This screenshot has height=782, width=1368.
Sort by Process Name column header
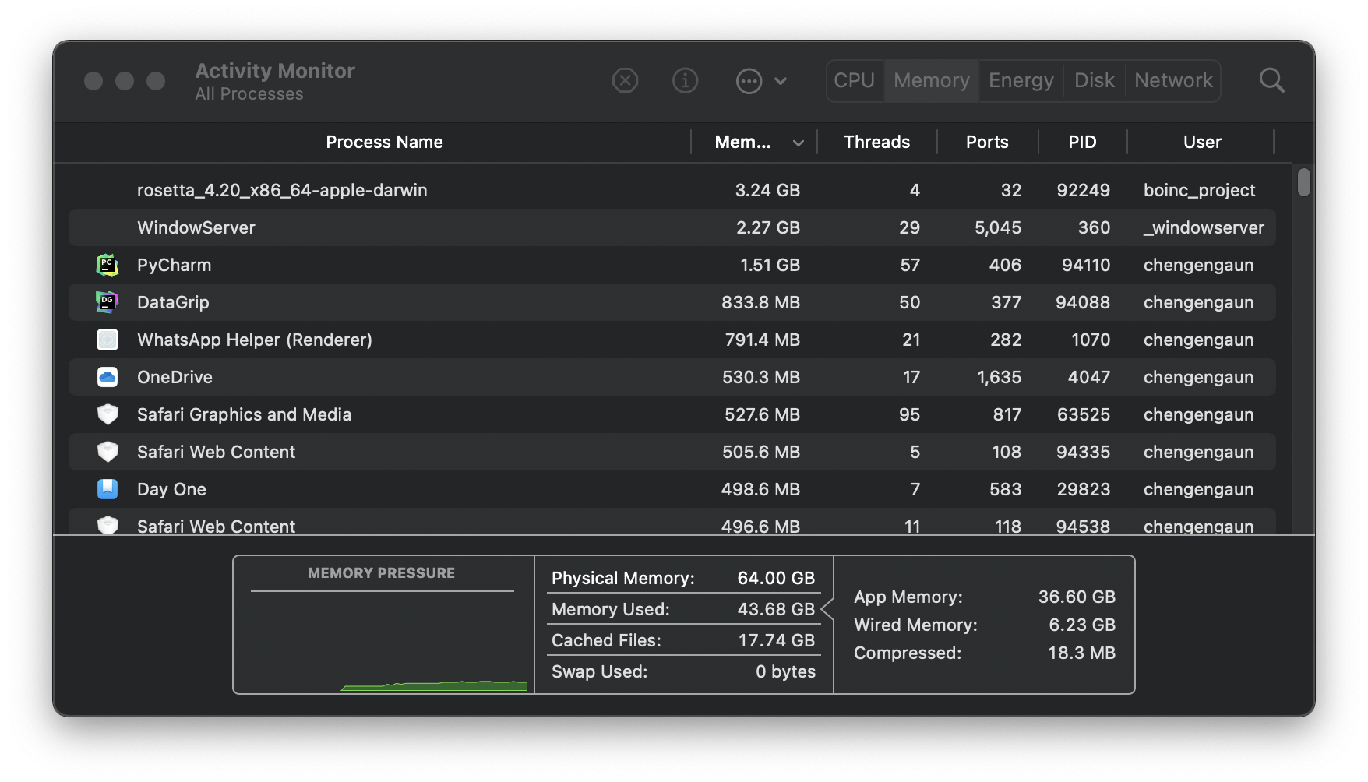coord(384,142)
